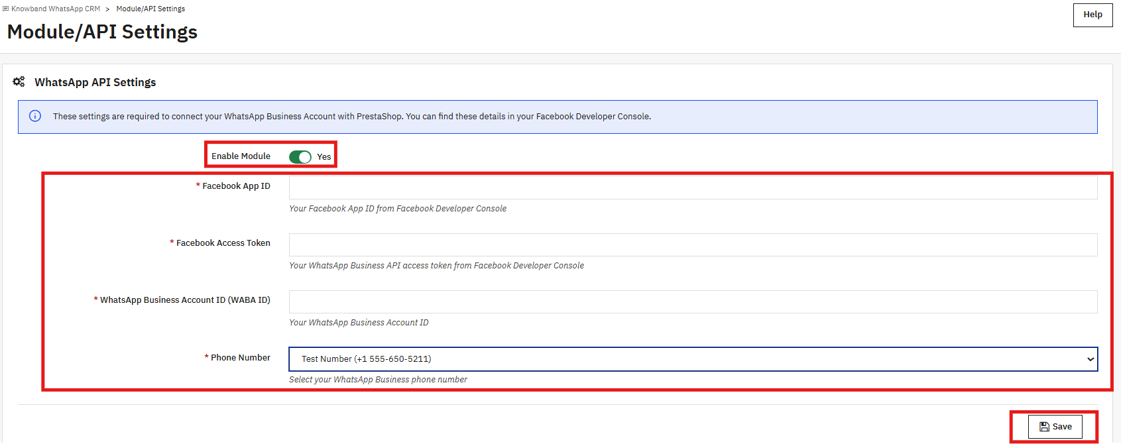Click the WhatsApp Business Account ID field
1121x444 pixels.
point(693,302)
